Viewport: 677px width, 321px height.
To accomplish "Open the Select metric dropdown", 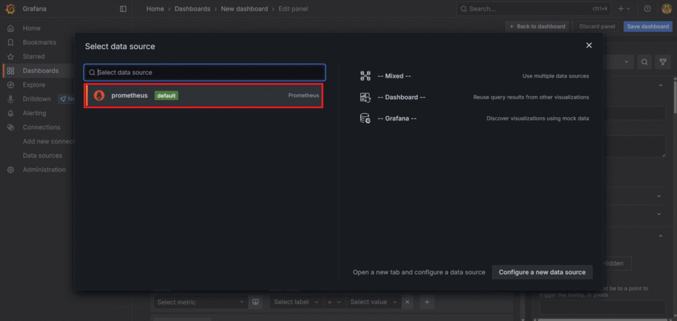I will (201, 302).
